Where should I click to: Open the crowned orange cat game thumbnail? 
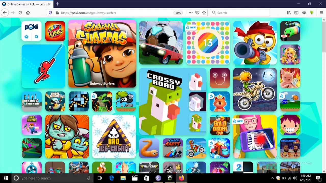[220, 101]
